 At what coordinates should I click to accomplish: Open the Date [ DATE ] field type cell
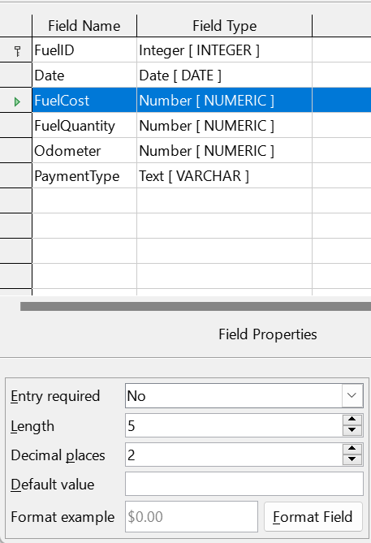pos(225,75)
